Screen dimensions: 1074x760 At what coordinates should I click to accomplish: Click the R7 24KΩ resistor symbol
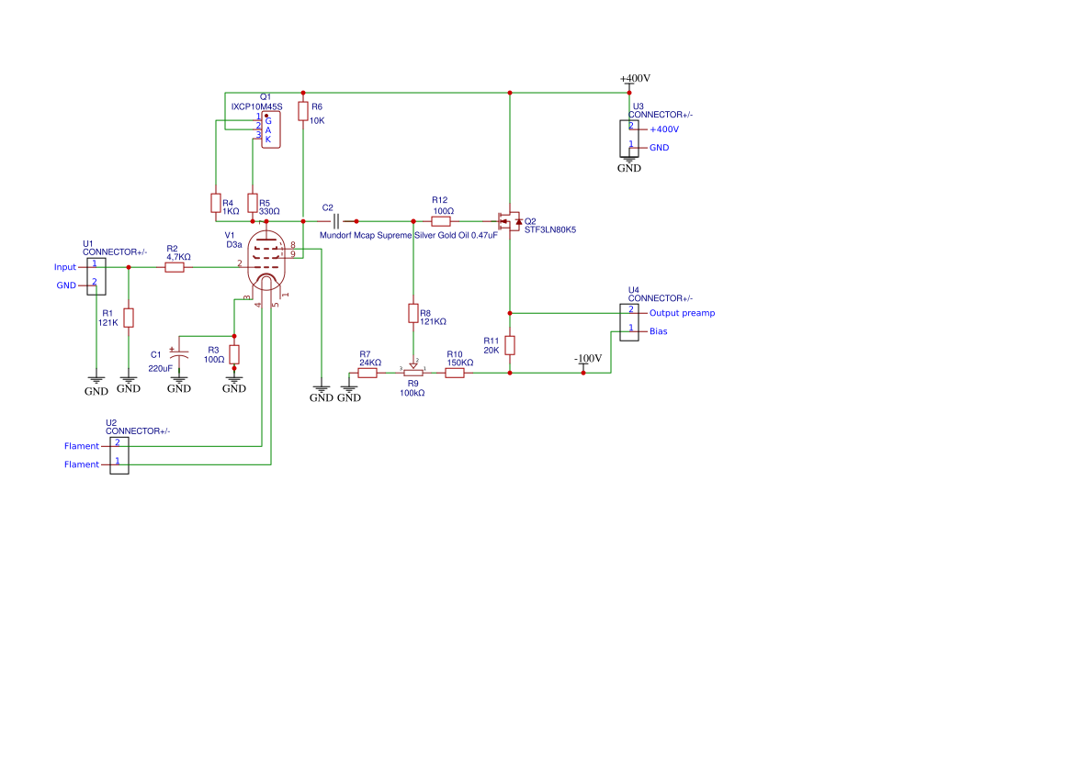point(367,373)
